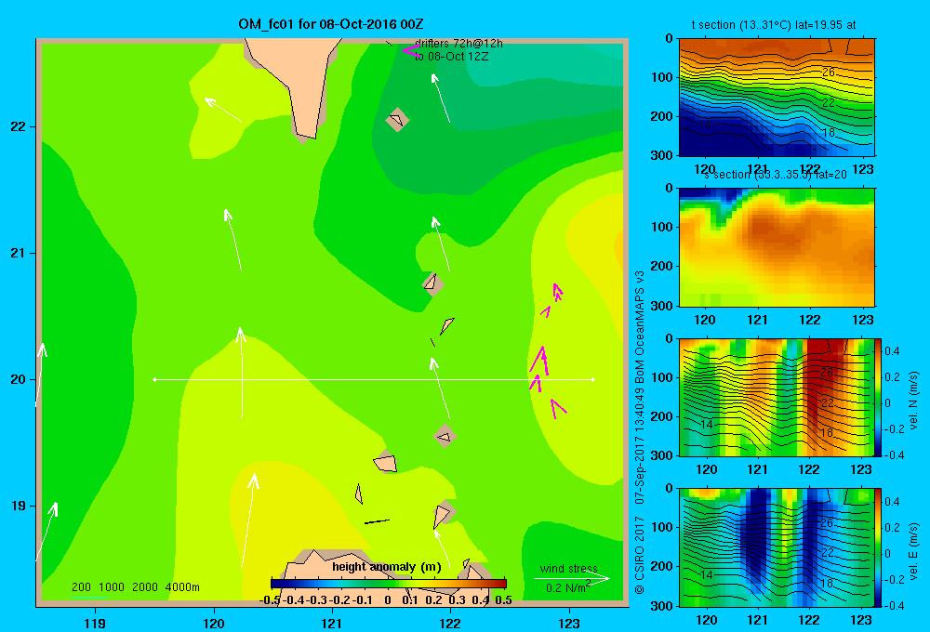Click the -0.4 tick on the vel. E scale

click(894, 605)
